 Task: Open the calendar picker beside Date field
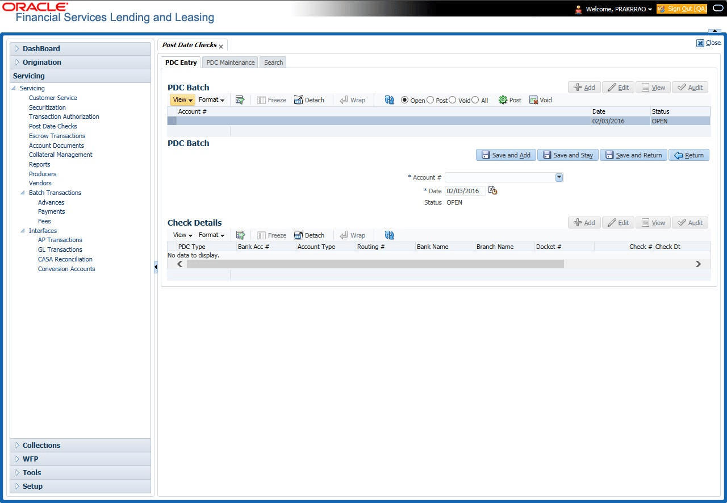(492, 190)
